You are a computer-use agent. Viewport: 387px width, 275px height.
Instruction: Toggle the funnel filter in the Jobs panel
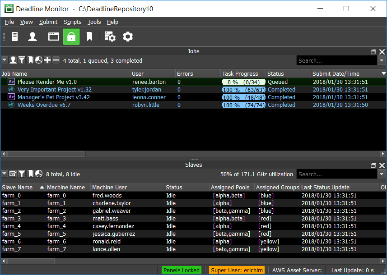click(22, 60)
